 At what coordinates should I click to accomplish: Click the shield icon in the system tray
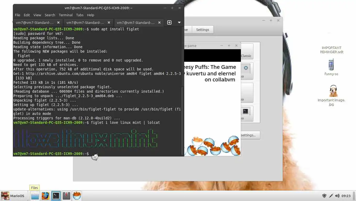(x=324, y=196)
